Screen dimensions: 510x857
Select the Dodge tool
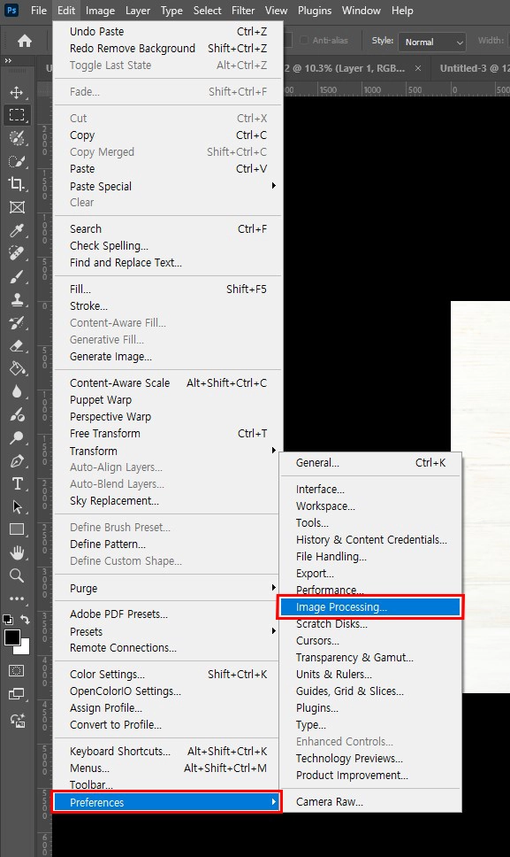(17, 437)
